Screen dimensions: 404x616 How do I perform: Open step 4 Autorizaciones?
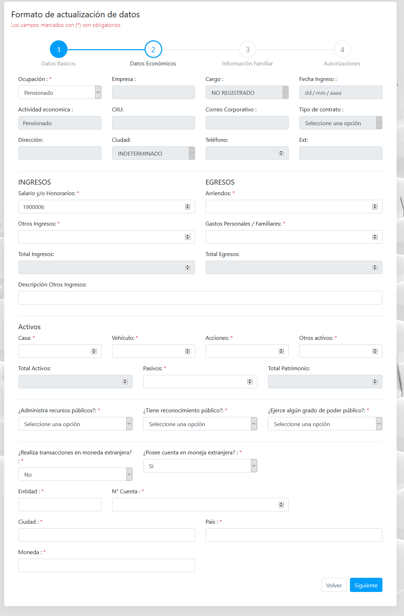342,50
